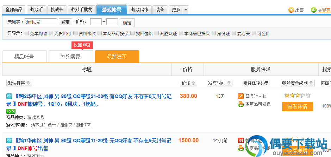Click 确定 next to the price range
The height and width of the screenshot is (157, 331).
[x=127, y=23]
